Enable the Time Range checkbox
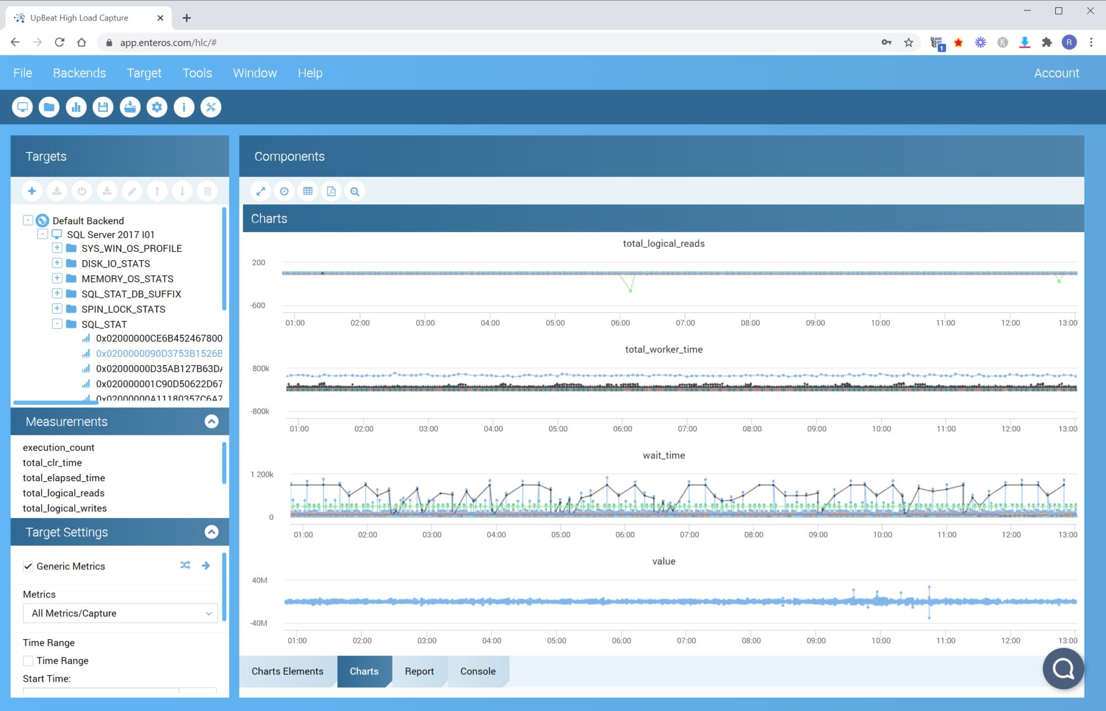The width and height of the screenshot is (1106, 711). pos(28,661)
